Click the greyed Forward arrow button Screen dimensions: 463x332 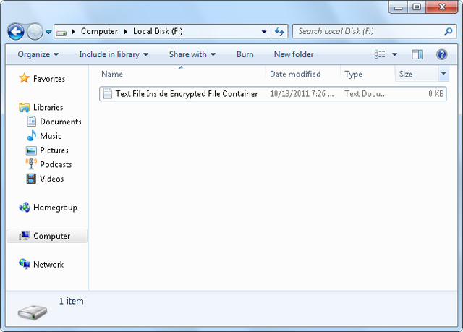[x=35, y=31]
